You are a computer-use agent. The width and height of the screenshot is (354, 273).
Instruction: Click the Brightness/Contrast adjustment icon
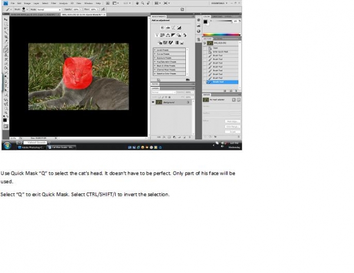point(162,28)
